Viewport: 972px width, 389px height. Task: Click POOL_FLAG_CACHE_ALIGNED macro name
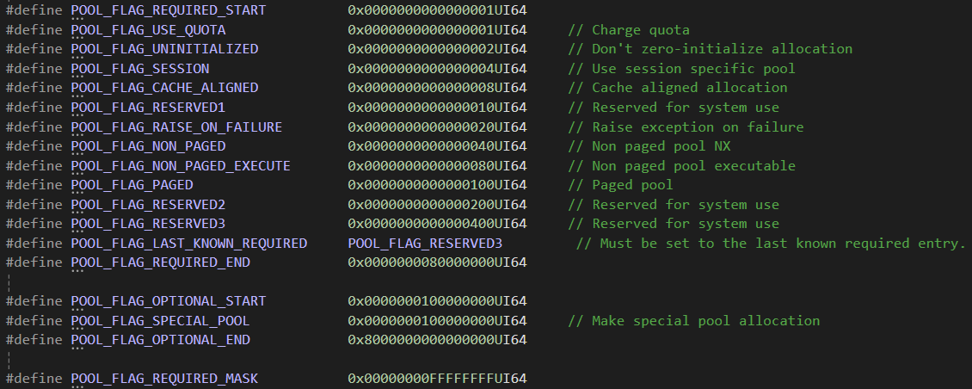[165, 88]
